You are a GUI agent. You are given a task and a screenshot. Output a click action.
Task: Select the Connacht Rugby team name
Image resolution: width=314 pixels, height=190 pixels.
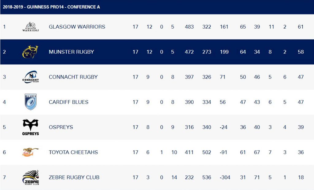(73, 77)
